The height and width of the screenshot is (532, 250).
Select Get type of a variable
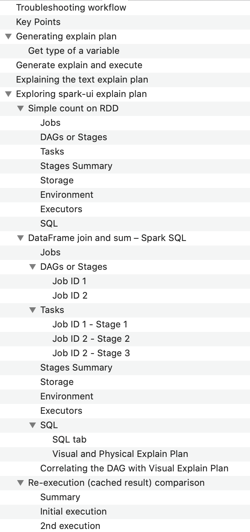click(74, 51)
